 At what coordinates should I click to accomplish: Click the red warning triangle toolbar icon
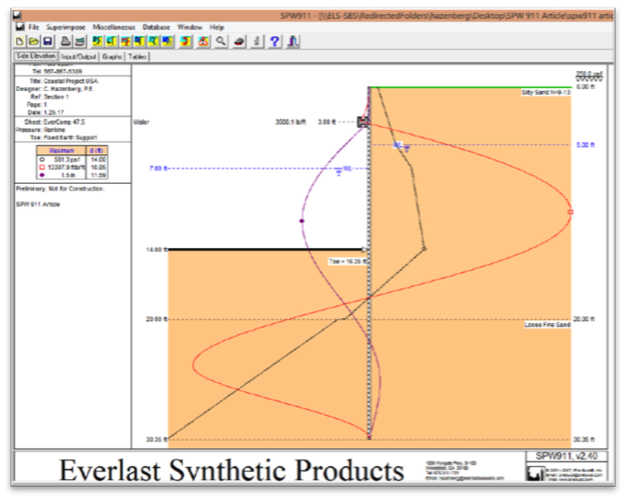click(x=203, y=42)
